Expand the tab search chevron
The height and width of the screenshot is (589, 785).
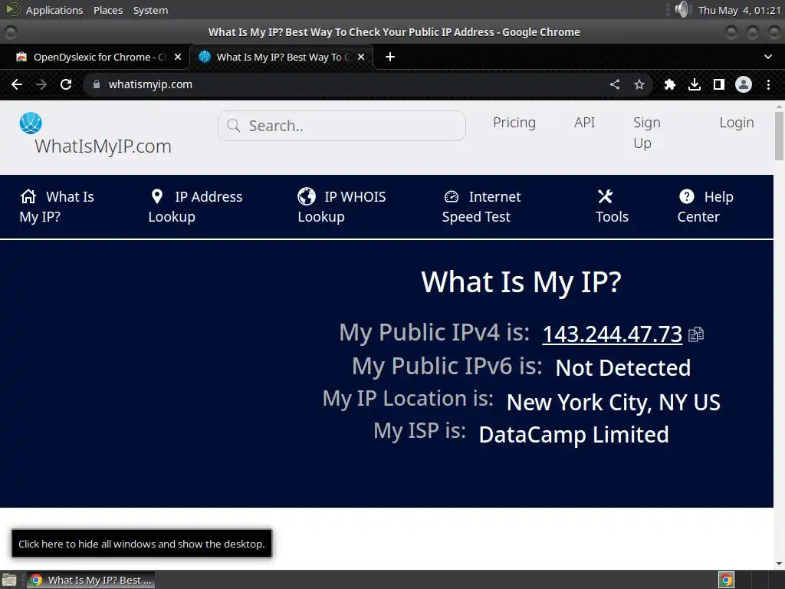[x=768, y=57]
